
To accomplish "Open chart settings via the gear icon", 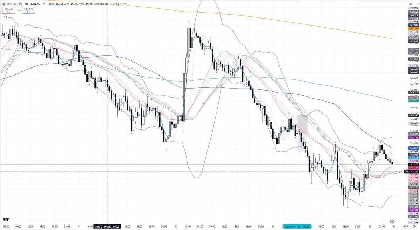I will tap(414, 227).
